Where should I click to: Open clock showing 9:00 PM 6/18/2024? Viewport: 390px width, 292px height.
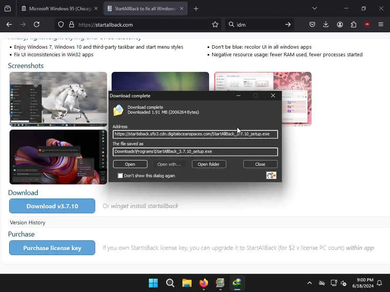[363, 283]
